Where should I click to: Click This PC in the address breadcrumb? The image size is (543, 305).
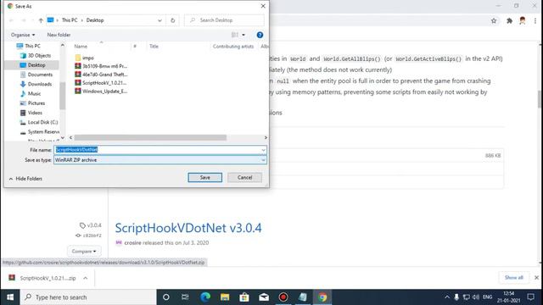[70, 20]
